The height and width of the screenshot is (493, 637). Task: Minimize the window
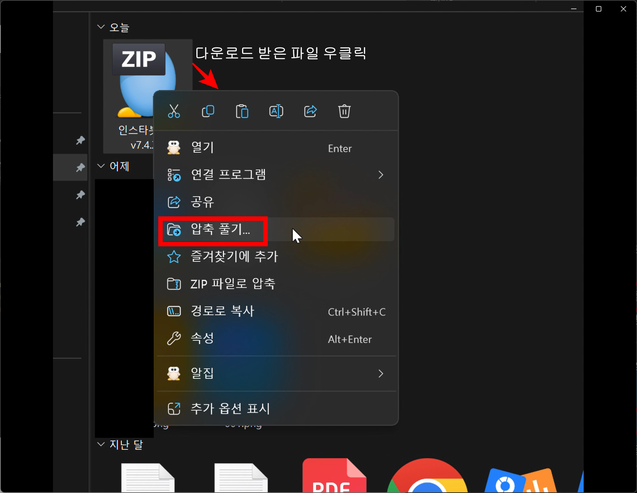pyautogui.click(x=574, y=9)
